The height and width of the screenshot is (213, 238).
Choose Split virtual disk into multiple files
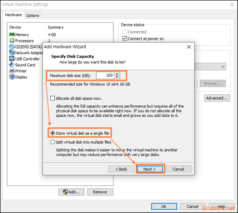pyautogui.click(x=52, y=142)
